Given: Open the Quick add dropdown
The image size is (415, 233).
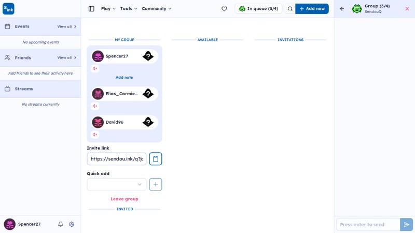Looking at the screenshot, I should coord(116,184).
